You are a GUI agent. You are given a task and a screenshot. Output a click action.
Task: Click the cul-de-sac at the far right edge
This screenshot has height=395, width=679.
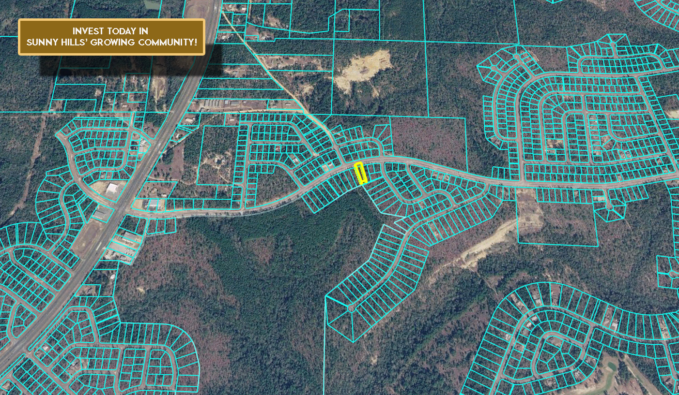click(673, 274)
